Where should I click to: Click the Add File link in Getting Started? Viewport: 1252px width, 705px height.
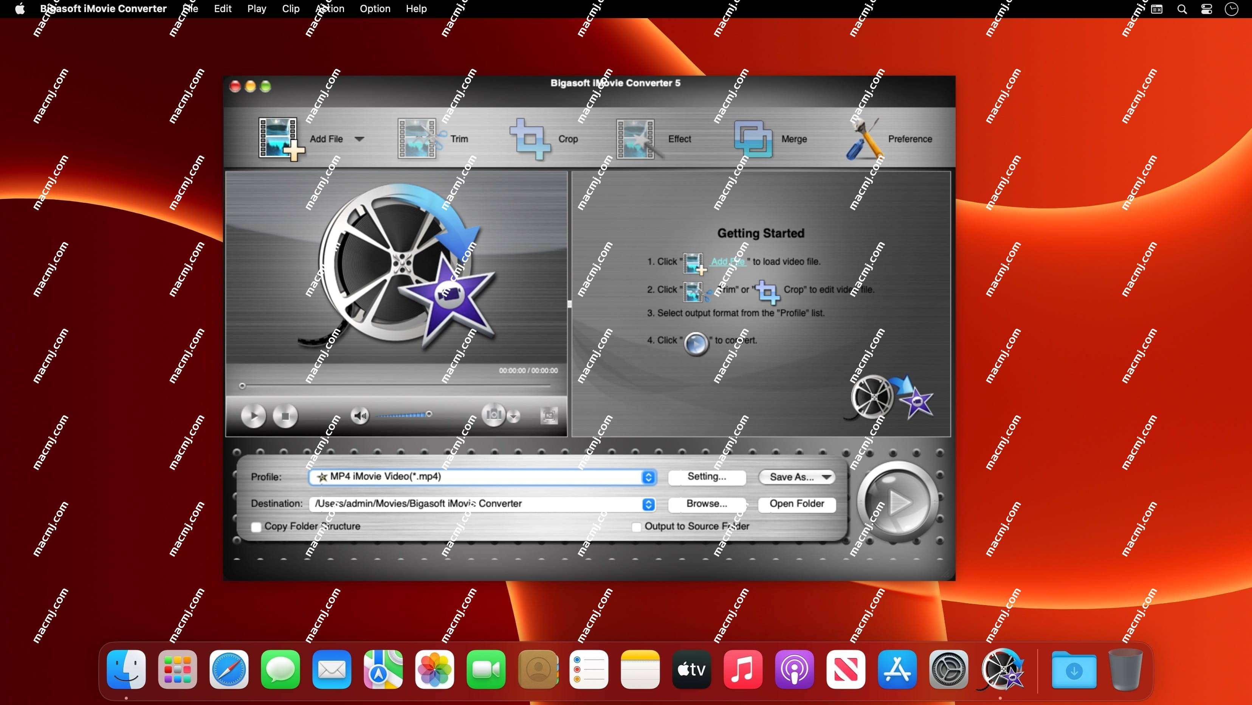(728, 262)
